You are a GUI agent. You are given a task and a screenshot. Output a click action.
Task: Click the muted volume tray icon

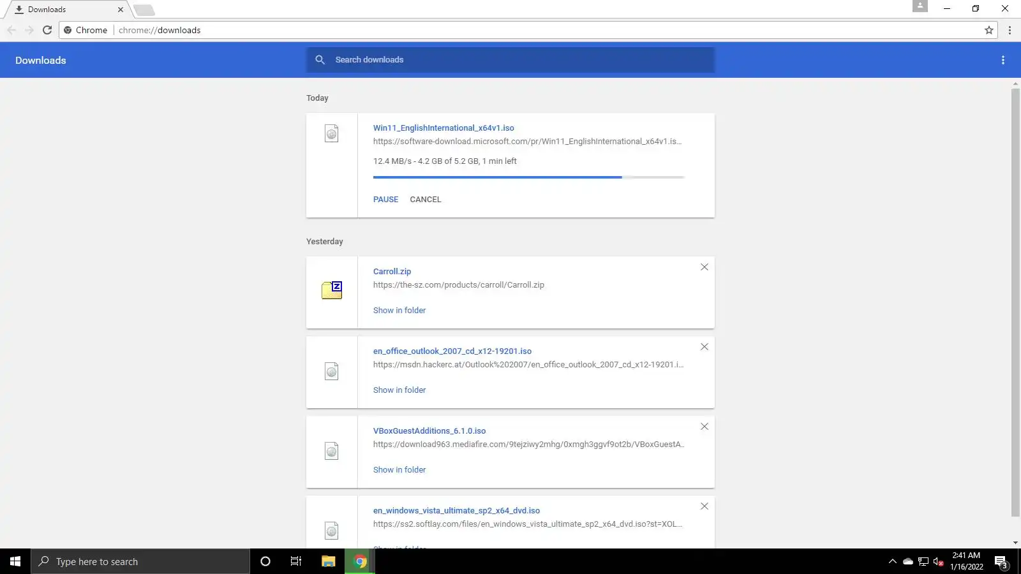[939, 562]
